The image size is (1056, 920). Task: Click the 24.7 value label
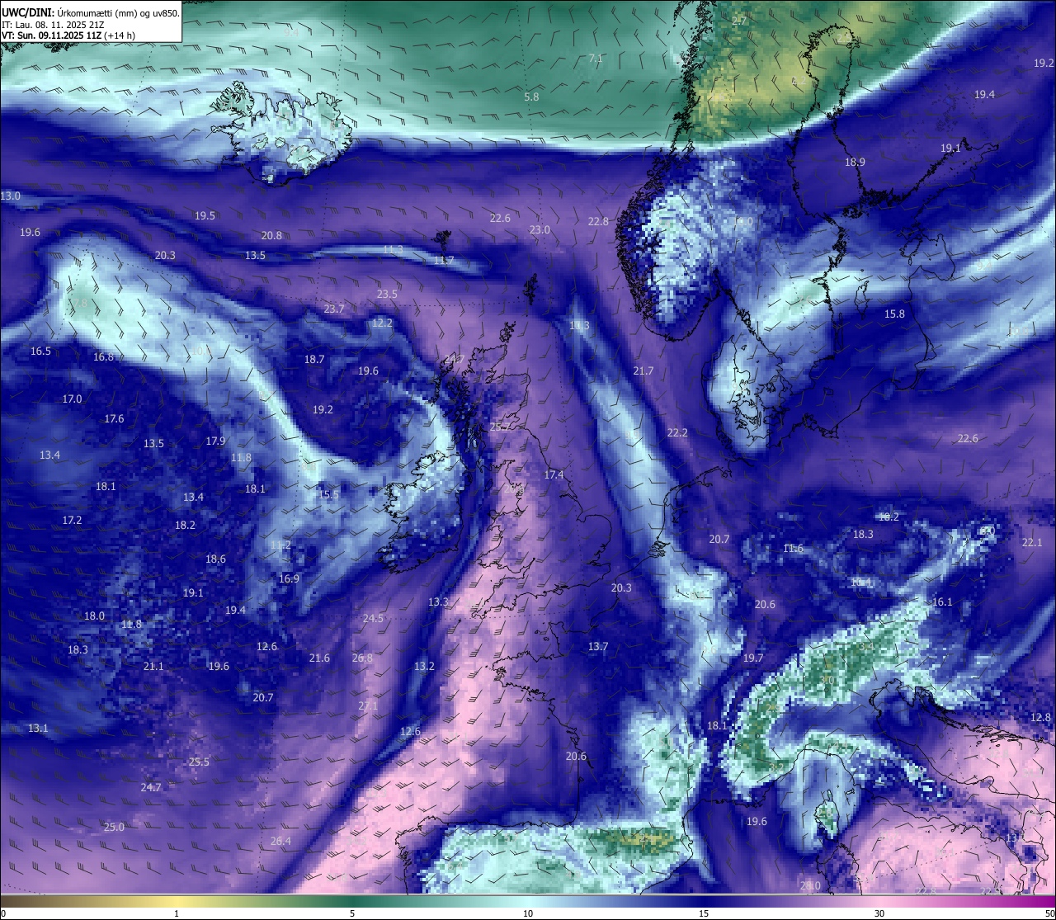[x=151, y=787]
